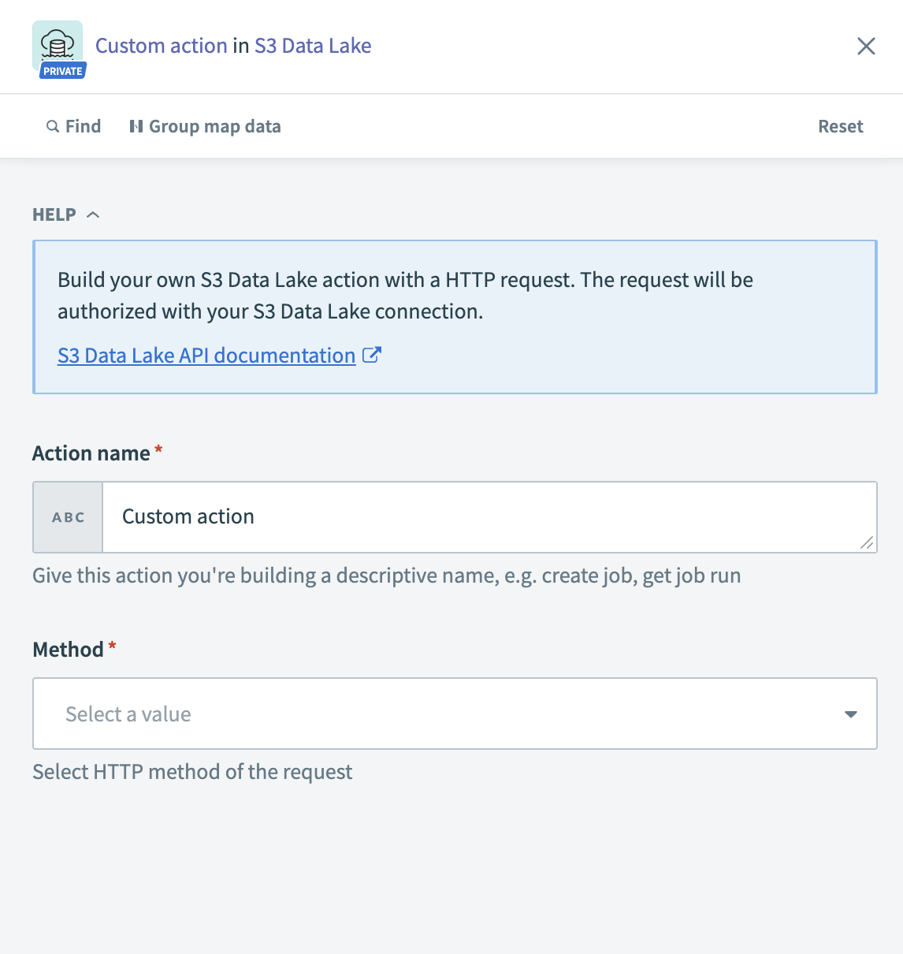Click inside the Action name text field
The height and width of the screenshot is (954, 903).
489,517
